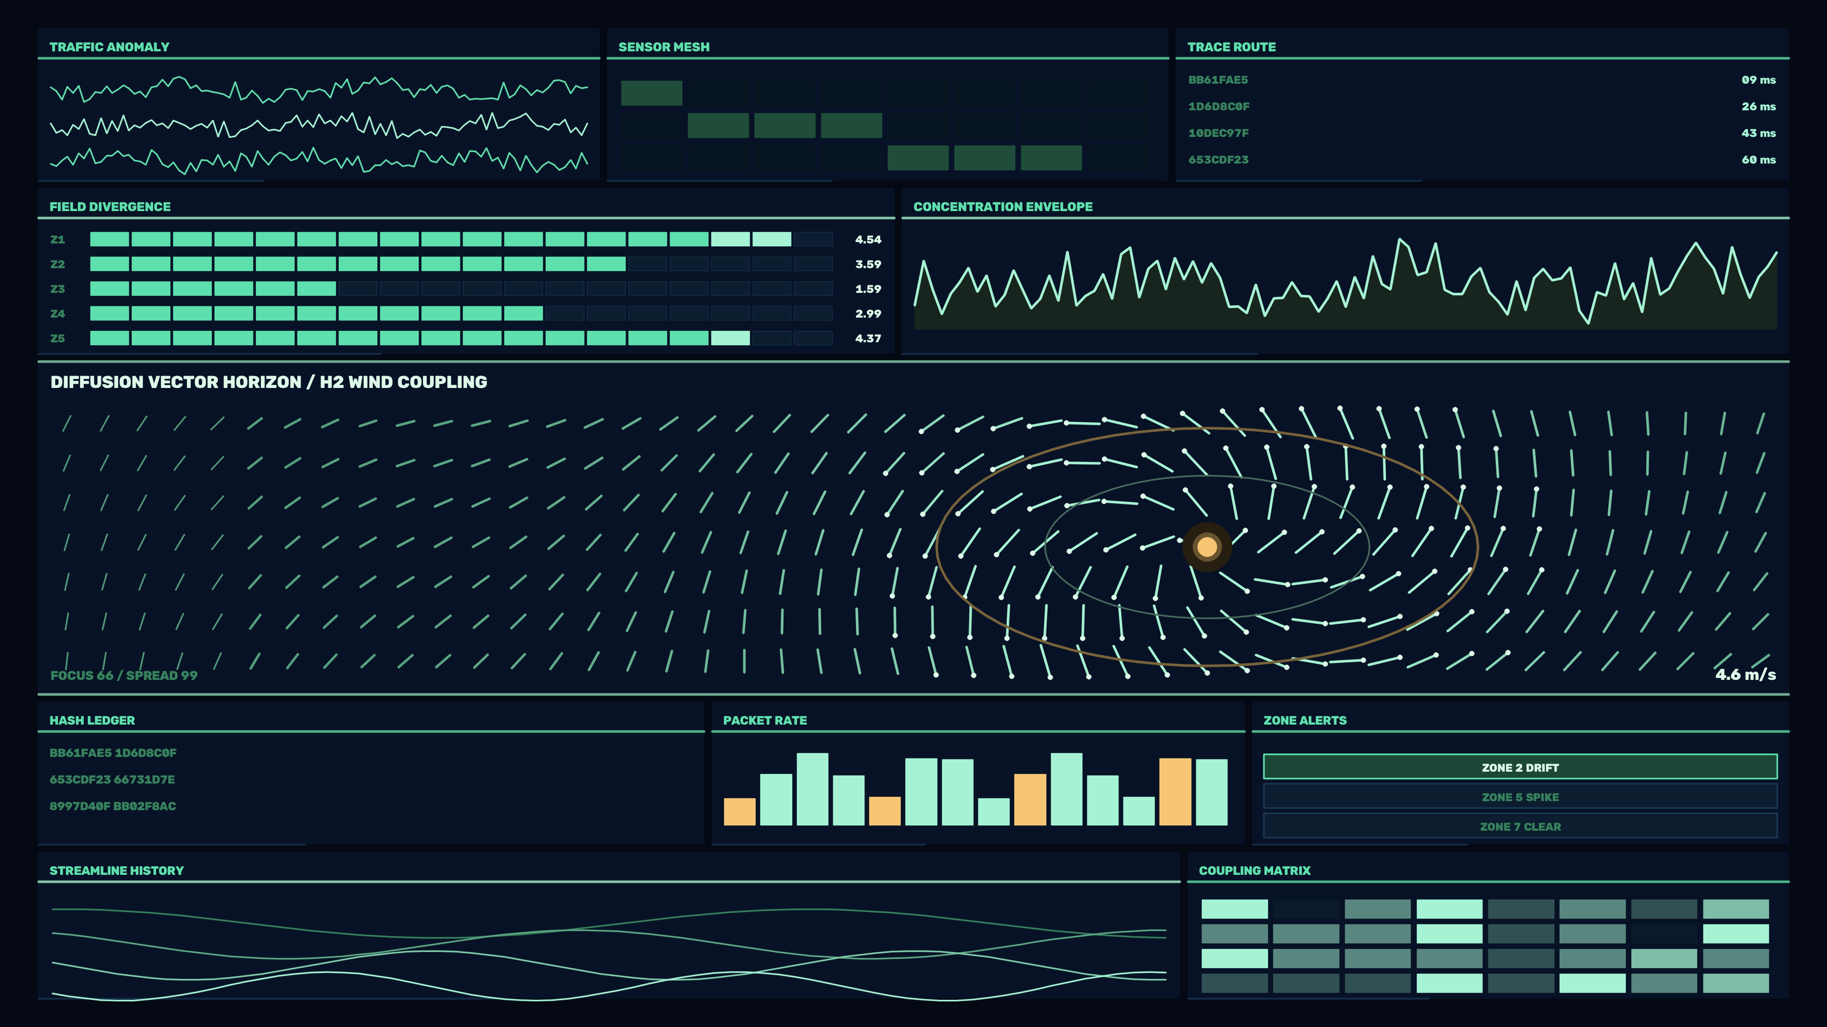The height and width of the screenshot is (1027, 1827).
Task: Click the 09 ms latency value
Action: coord(1758,80)
